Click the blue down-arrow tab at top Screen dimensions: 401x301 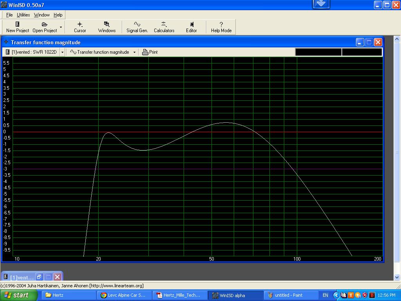[x=321, y=4]
